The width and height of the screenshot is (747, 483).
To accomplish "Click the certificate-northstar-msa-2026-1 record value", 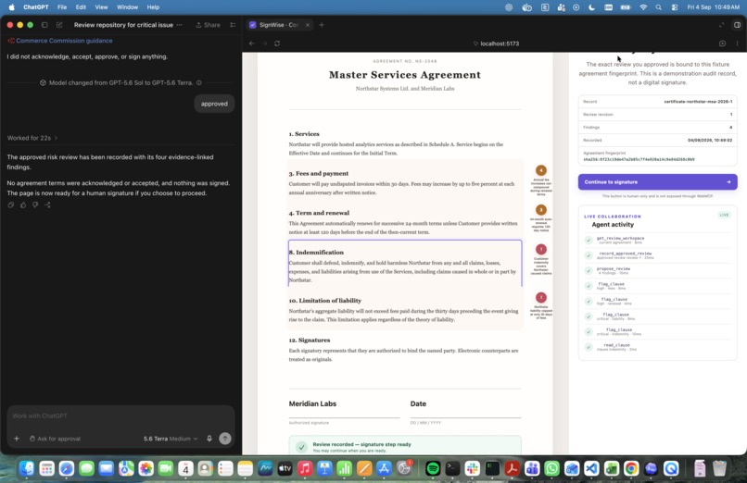I will coord(698,102).
